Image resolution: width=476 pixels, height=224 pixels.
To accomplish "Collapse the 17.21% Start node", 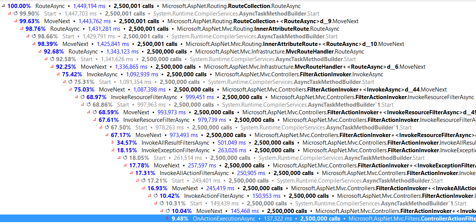I will 137,181.
